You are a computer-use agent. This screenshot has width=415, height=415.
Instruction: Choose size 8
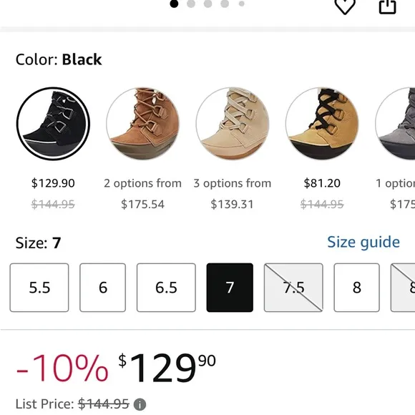point(357,288)
